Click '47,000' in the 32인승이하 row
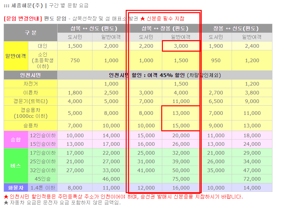 coord(252,170)
